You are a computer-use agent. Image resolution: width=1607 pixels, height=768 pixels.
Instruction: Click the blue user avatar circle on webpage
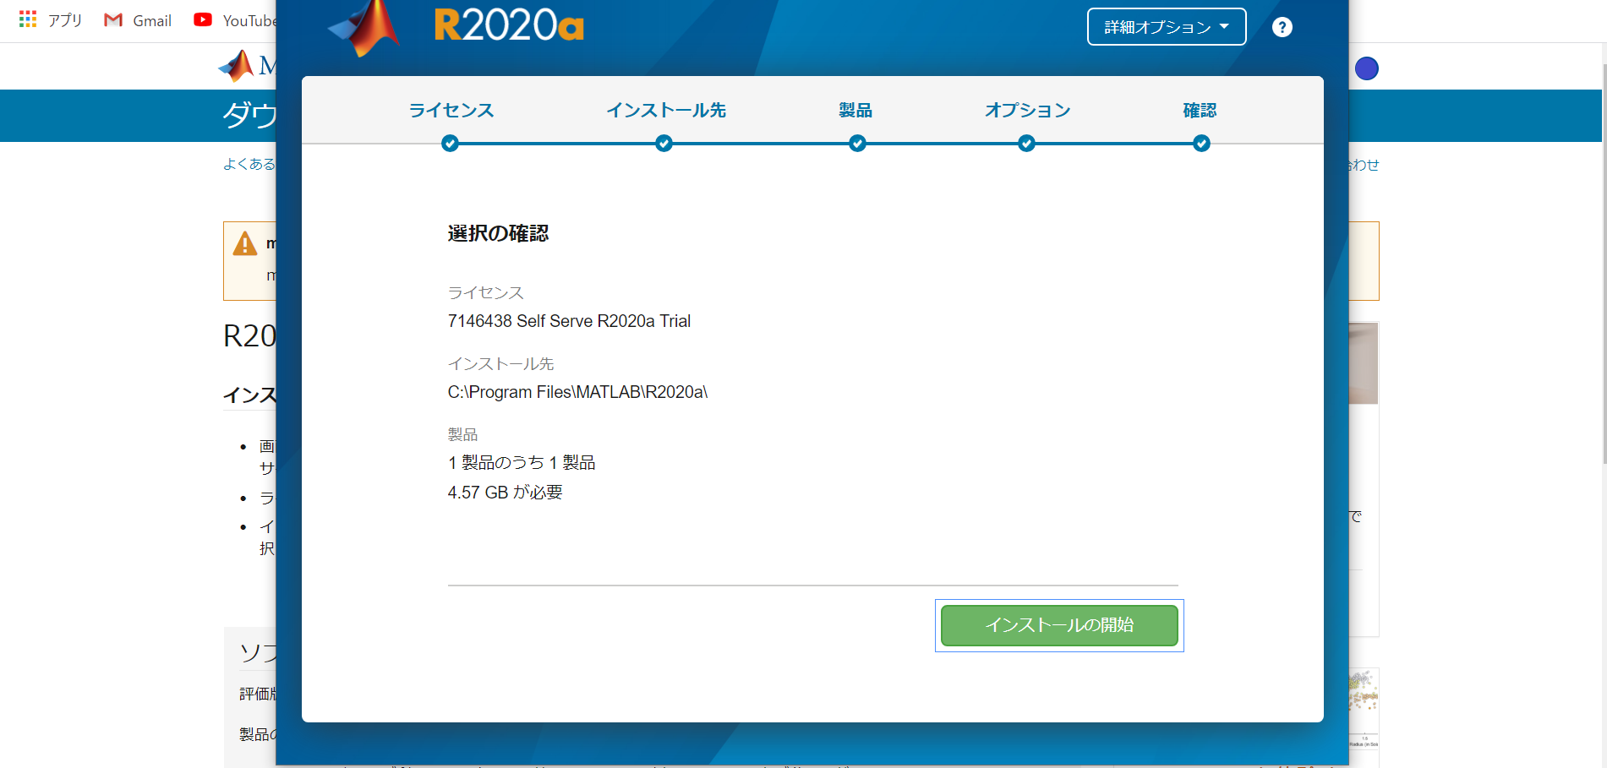click(x=1367, y=68)
